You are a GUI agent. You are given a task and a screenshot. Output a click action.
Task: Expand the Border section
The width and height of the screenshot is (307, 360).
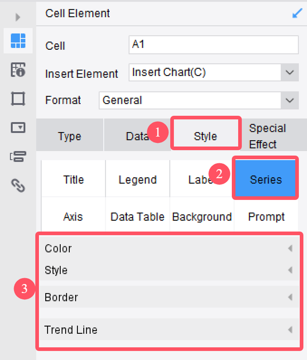click(x=168, y=297)
